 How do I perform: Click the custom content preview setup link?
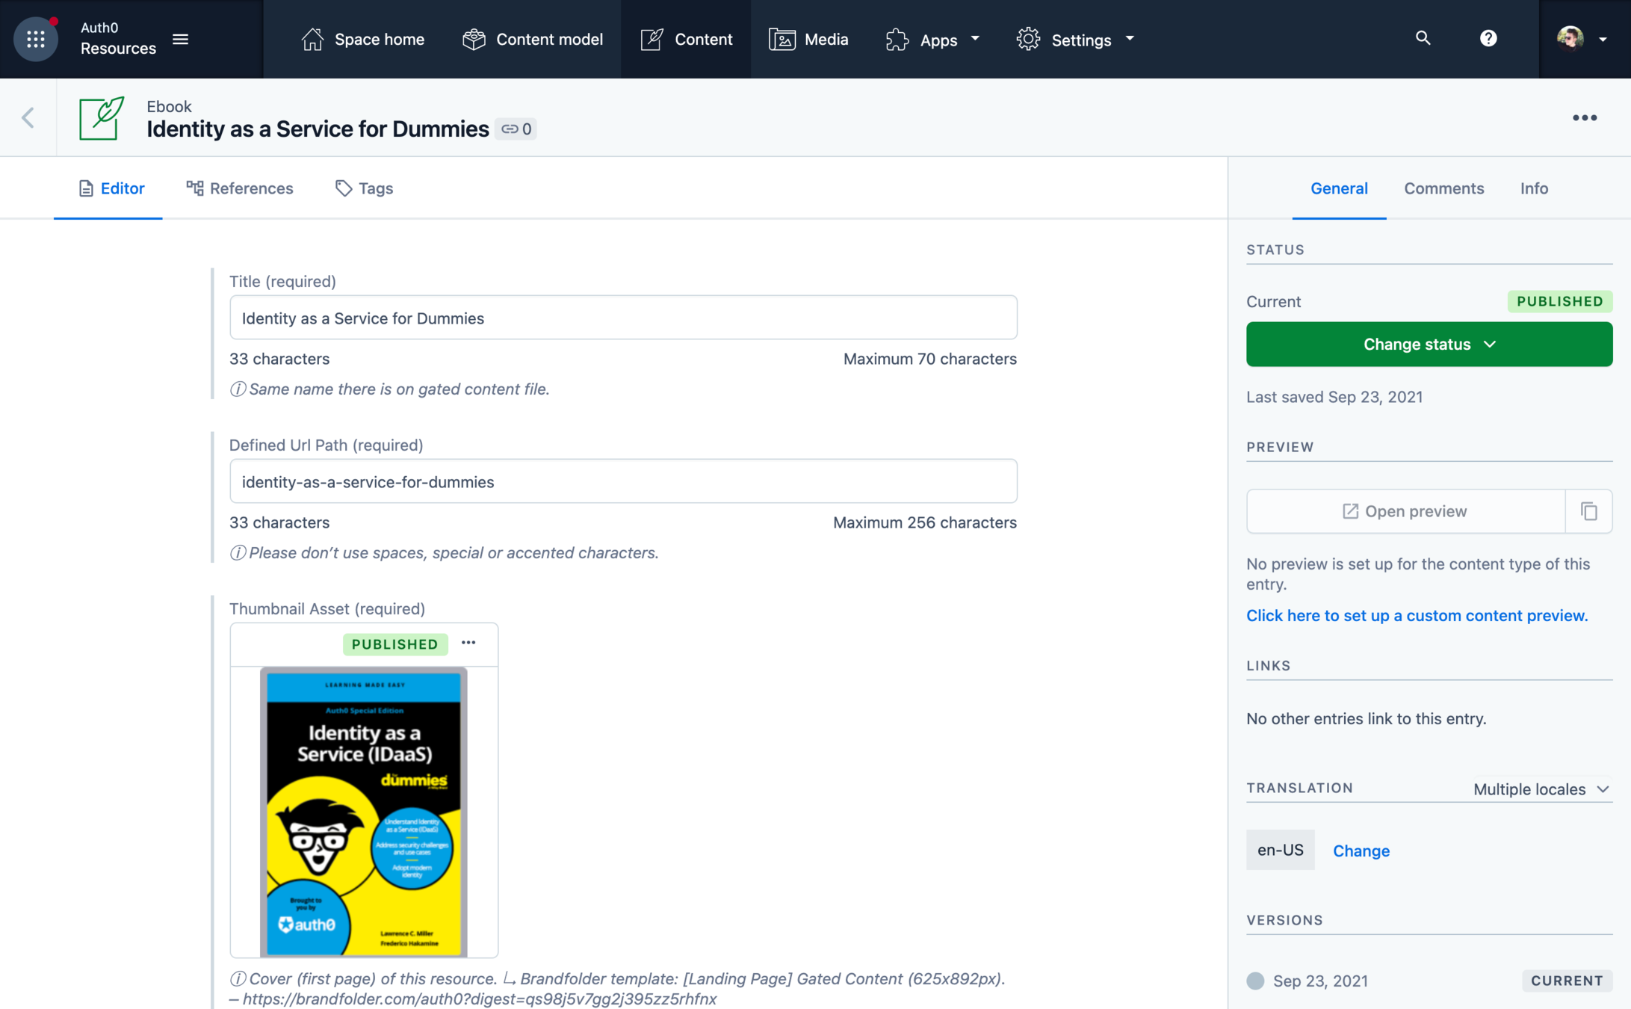point(1417,615)
